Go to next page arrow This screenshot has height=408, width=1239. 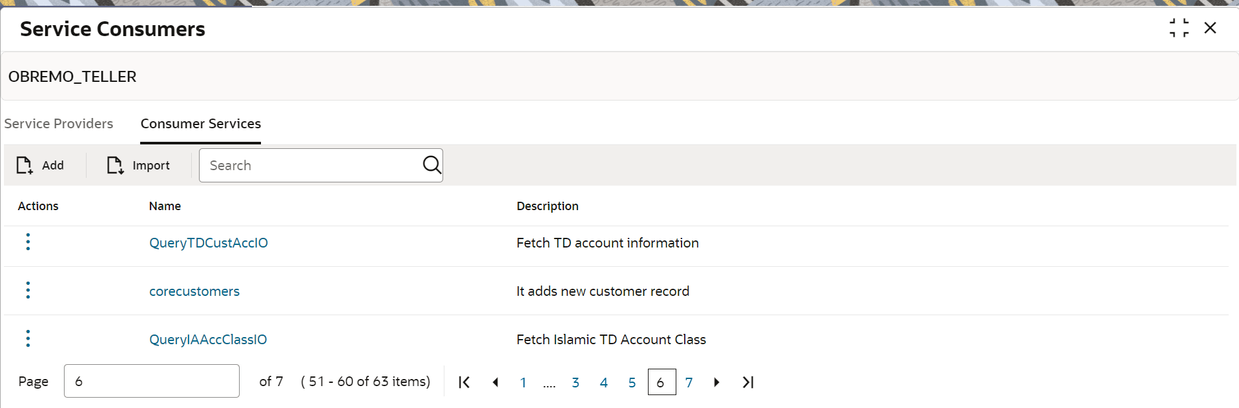point(716,382)
